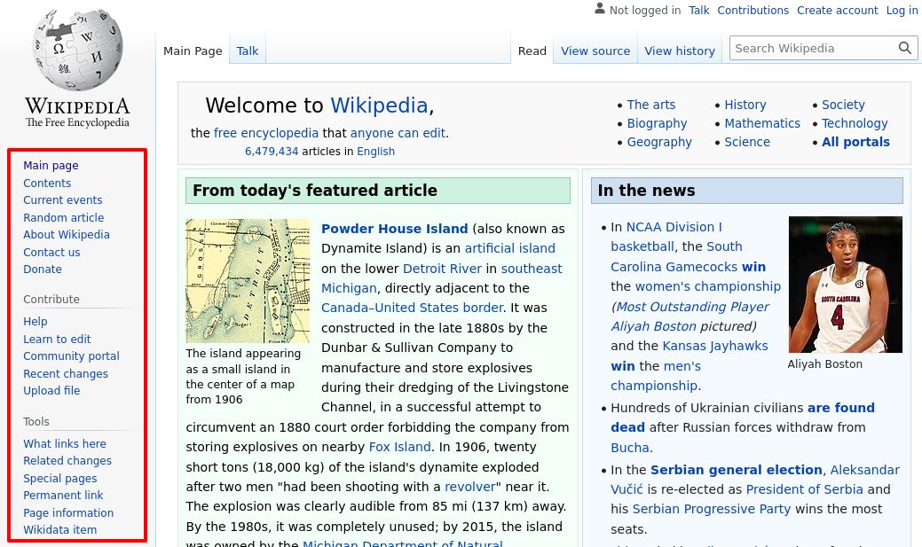The image size is (922, 547).
Task: Open What links here
Action: (x=65, y=443)
